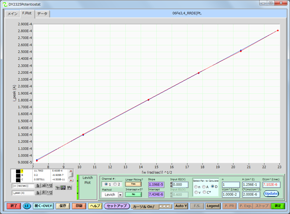Image resolution: width=290 pixels, height=214 pixels.
Task: Click the red 終了 exit button
Action: click(x=14, y=206)
